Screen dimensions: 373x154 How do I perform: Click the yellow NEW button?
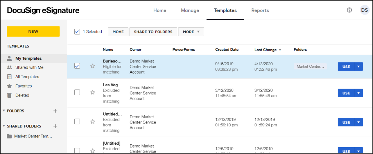pos(33,31)
